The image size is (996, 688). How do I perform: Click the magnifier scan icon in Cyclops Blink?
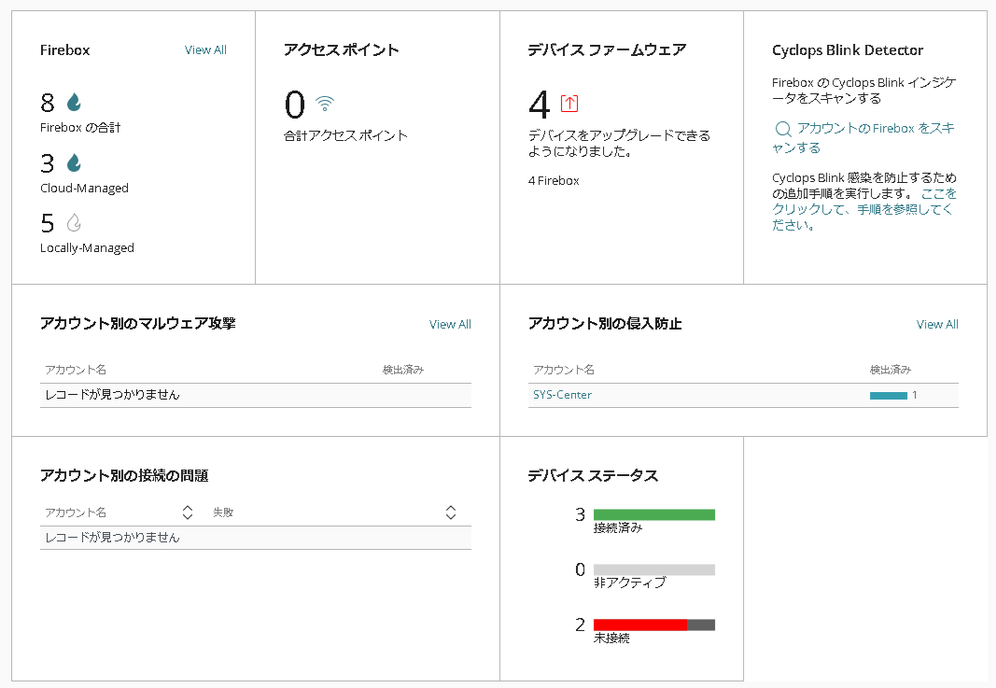[x=783, y=130]
